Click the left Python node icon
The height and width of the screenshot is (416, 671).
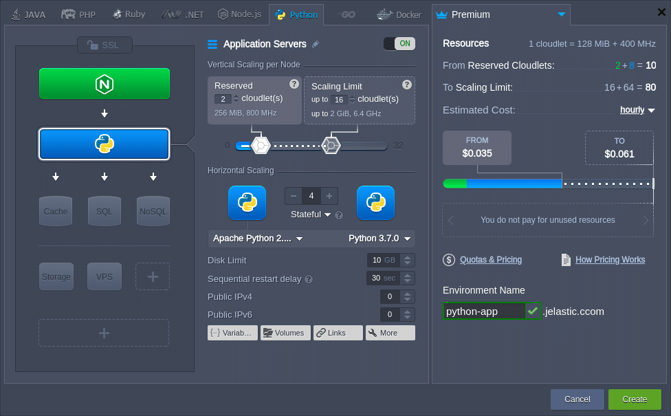pos(247,203)
